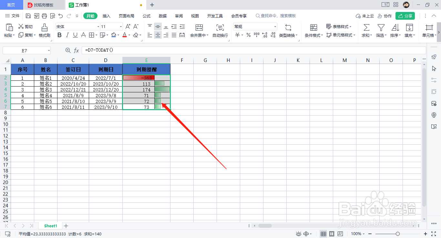
Task: Click the 分享 share button
Action: point(405,16)
